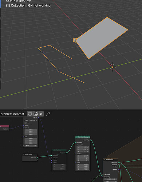Screen dimensions: 142x182
Task: Click empty extension socket on Group Input
Action: pyautogui.click(x=37, y=159)
